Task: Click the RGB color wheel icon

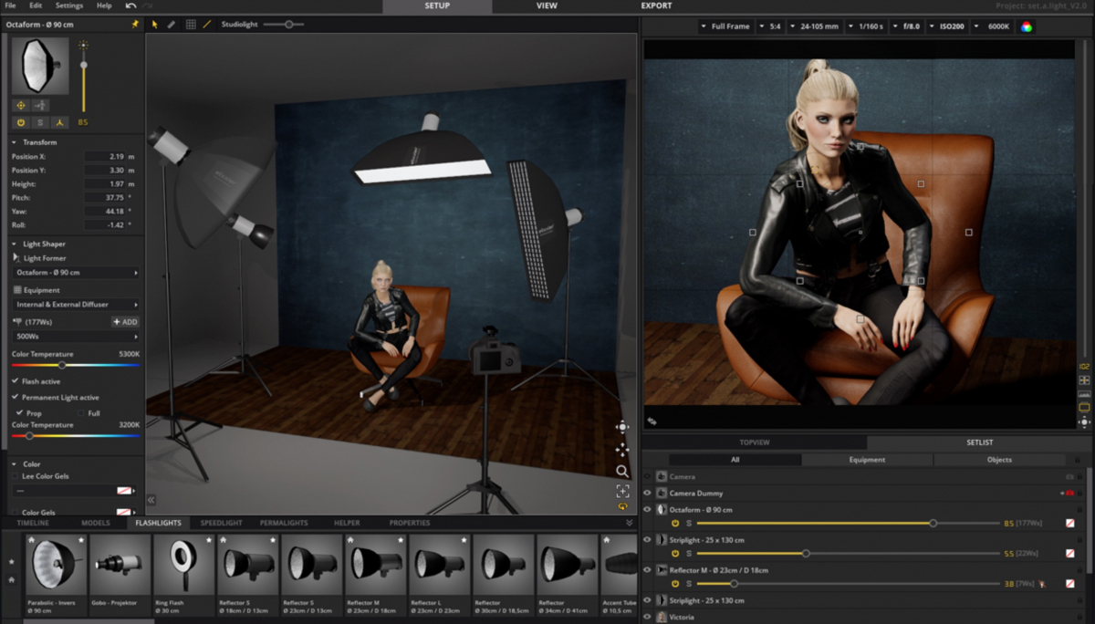Action: pos(1027,26)
